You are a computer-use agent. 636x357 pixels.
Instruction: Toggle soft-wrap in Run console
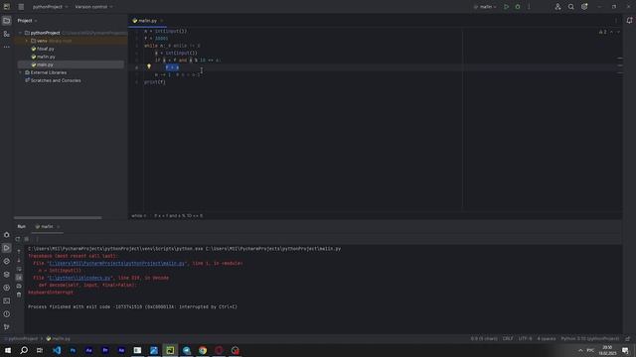(19, 269)
